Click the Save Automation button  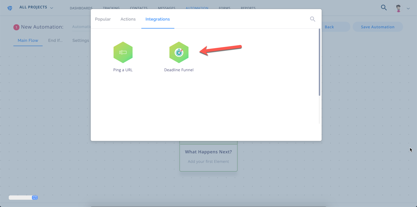(x=378, y=27)
